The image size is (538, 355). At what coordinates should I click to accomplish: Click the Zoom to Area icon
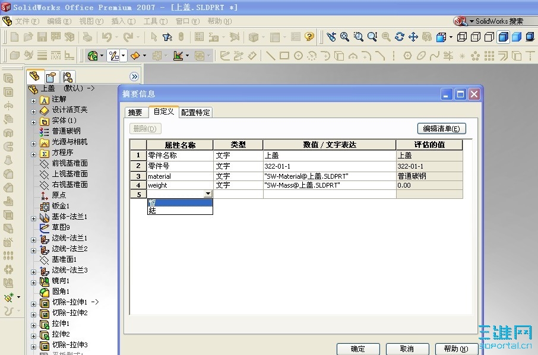tap(358, 37)
